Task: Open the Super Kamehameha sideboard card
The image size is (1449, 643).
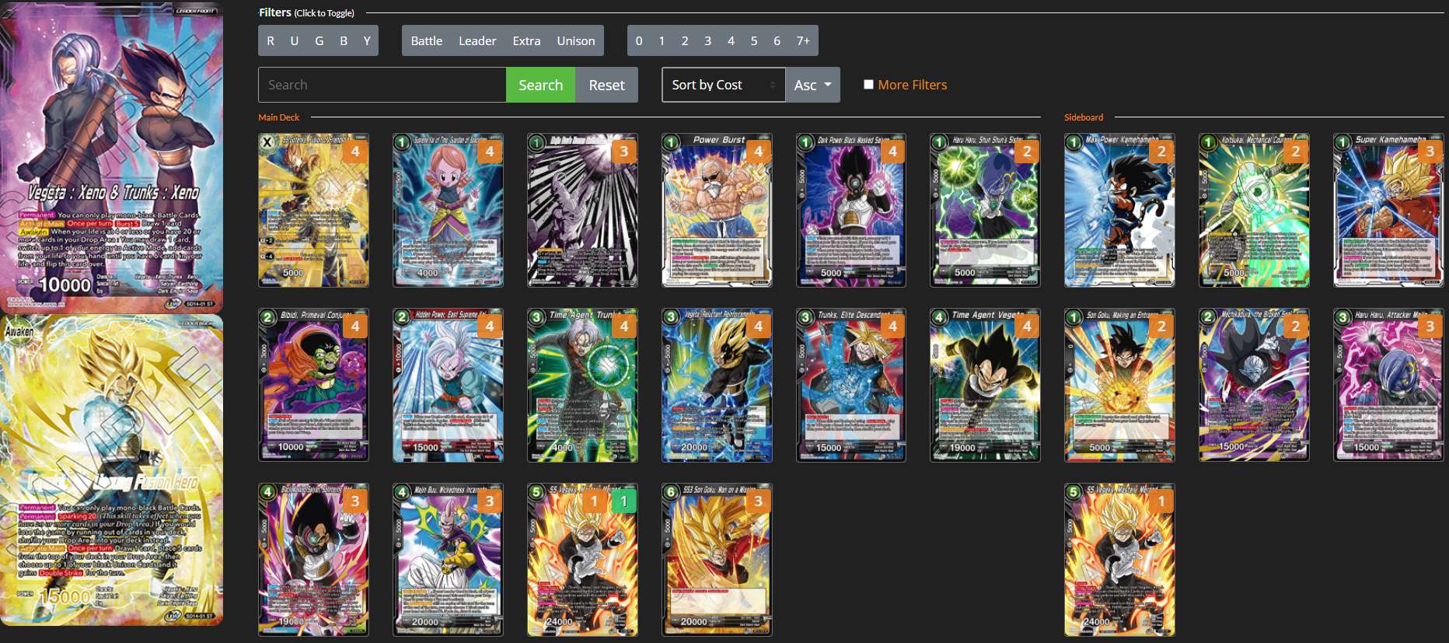Action: 1388,210
